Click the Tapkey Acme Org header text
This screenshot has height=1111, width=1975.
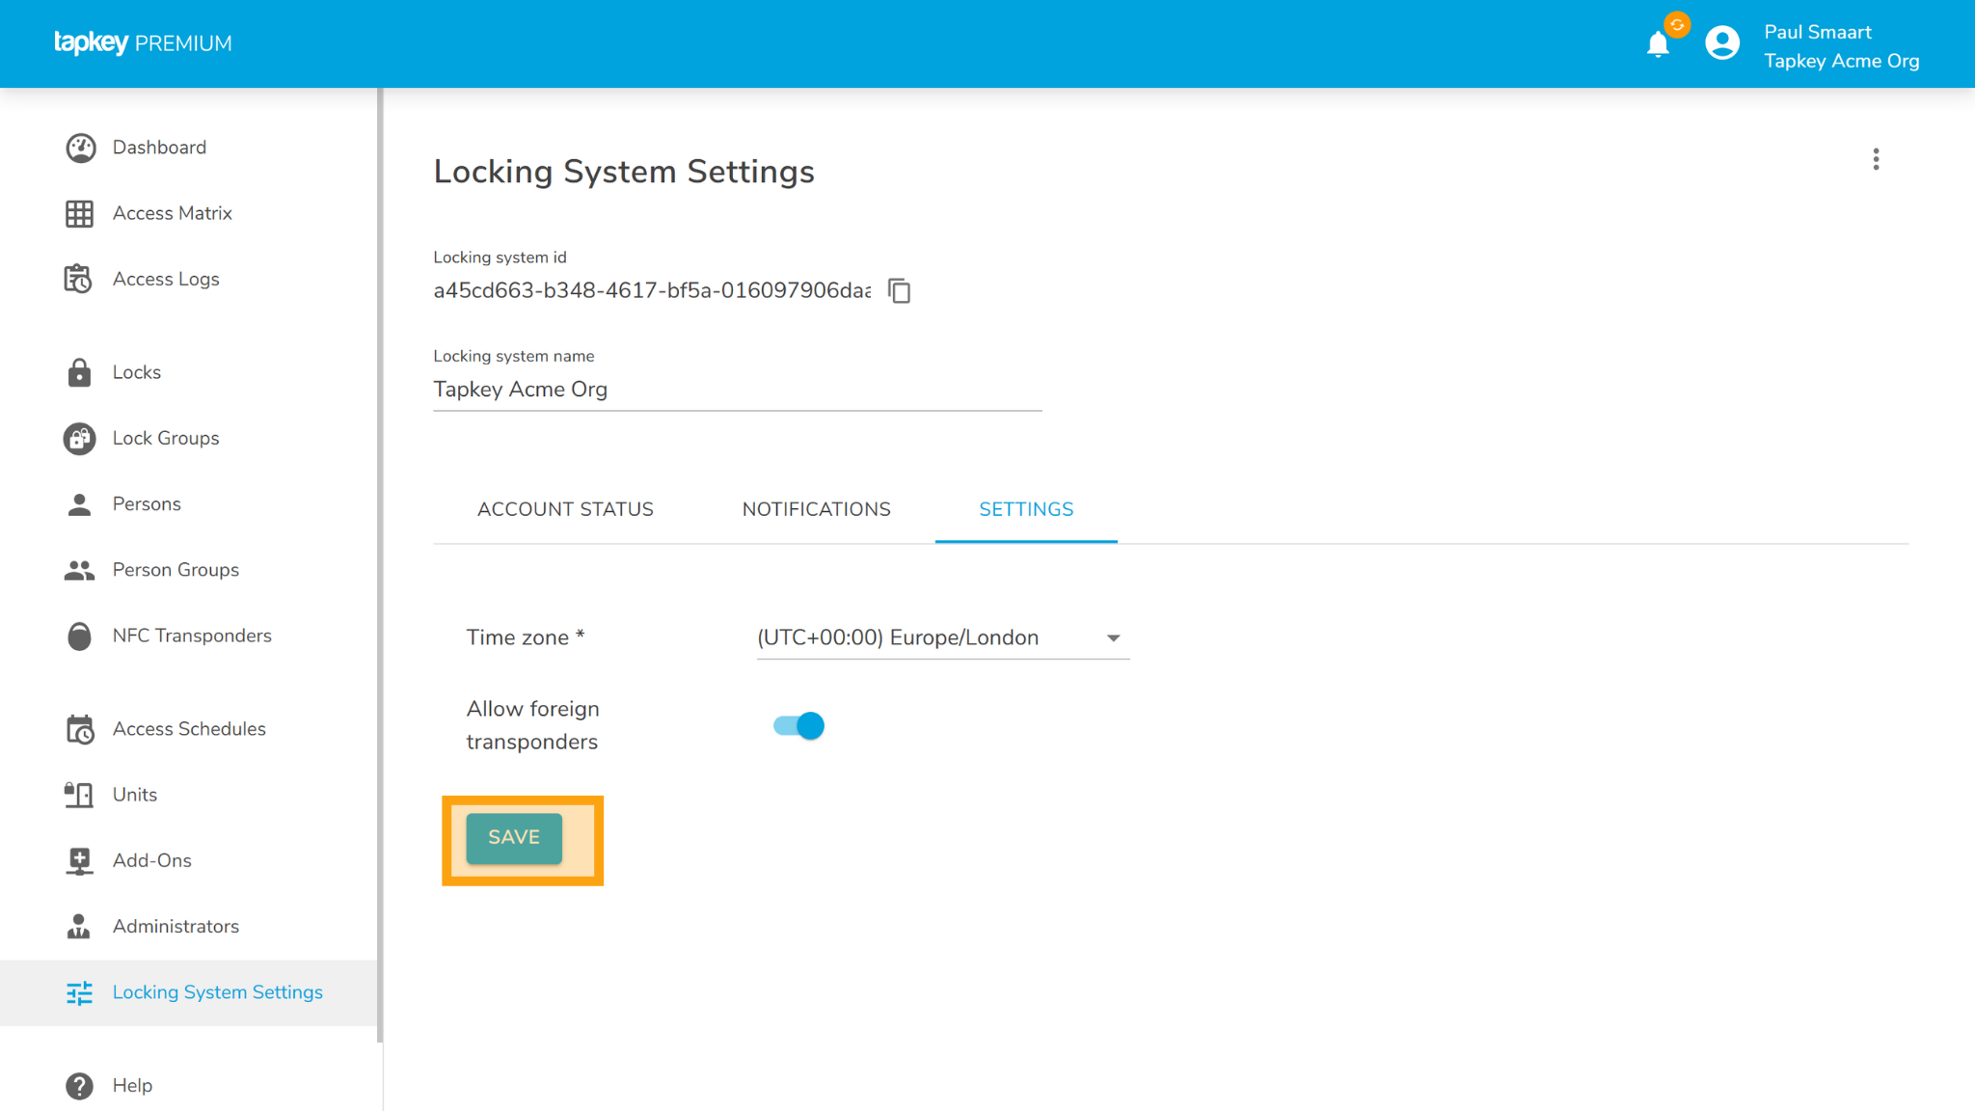pos(1842,61)
